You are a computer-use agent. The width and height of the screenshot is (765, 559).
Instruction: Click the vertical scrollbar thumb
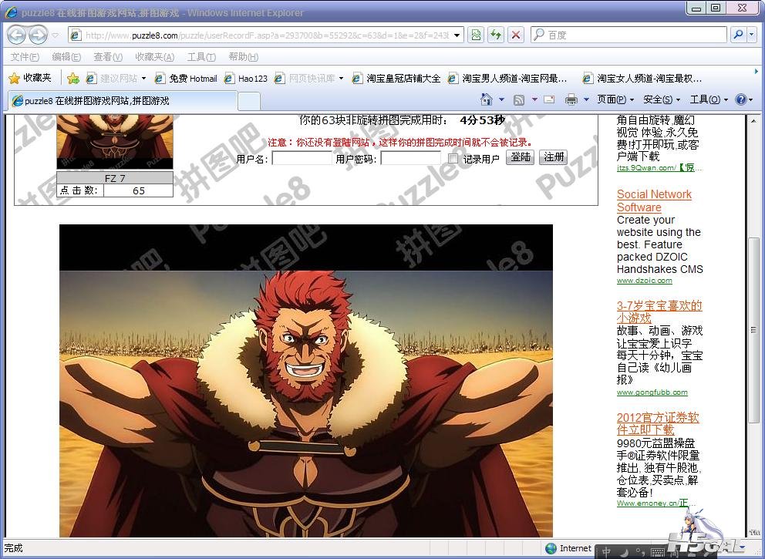753,330
